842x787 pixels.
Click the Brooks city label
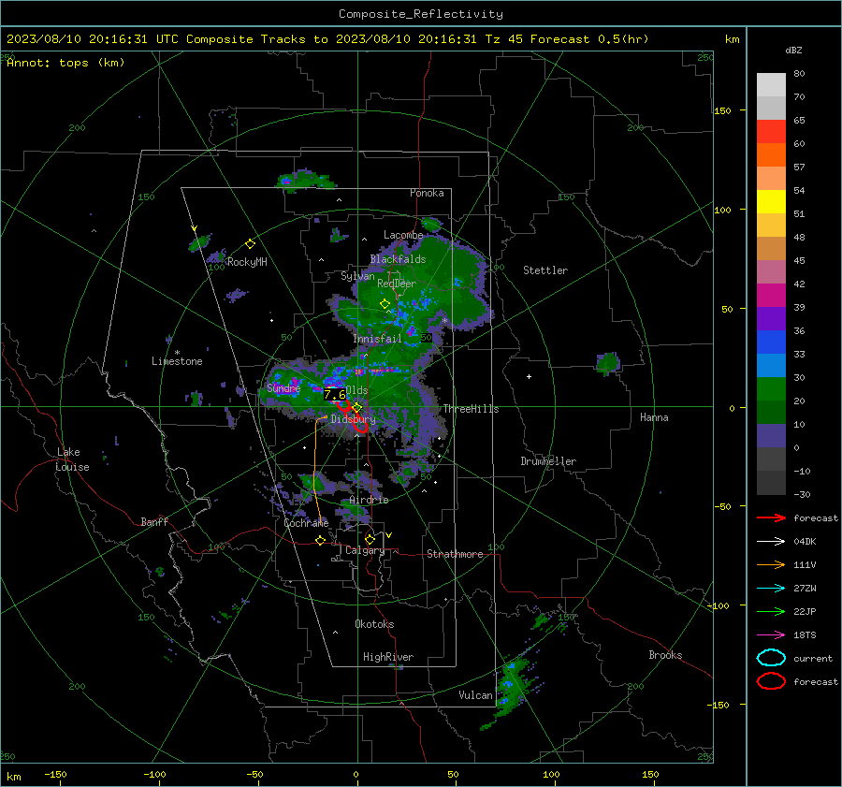click(x=665, y=655)
